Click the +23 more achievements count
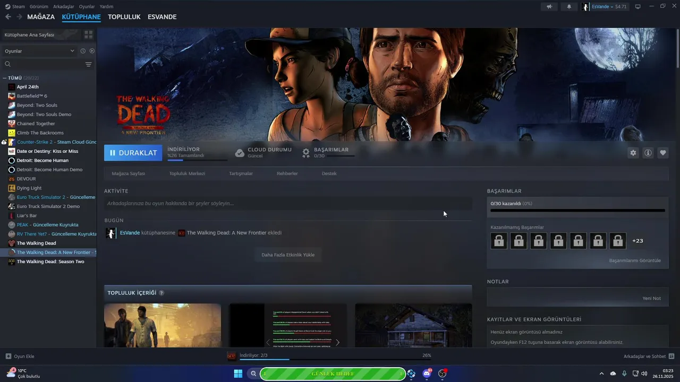Viewport: 680px width, 382px height. click(x=637, y=241)
